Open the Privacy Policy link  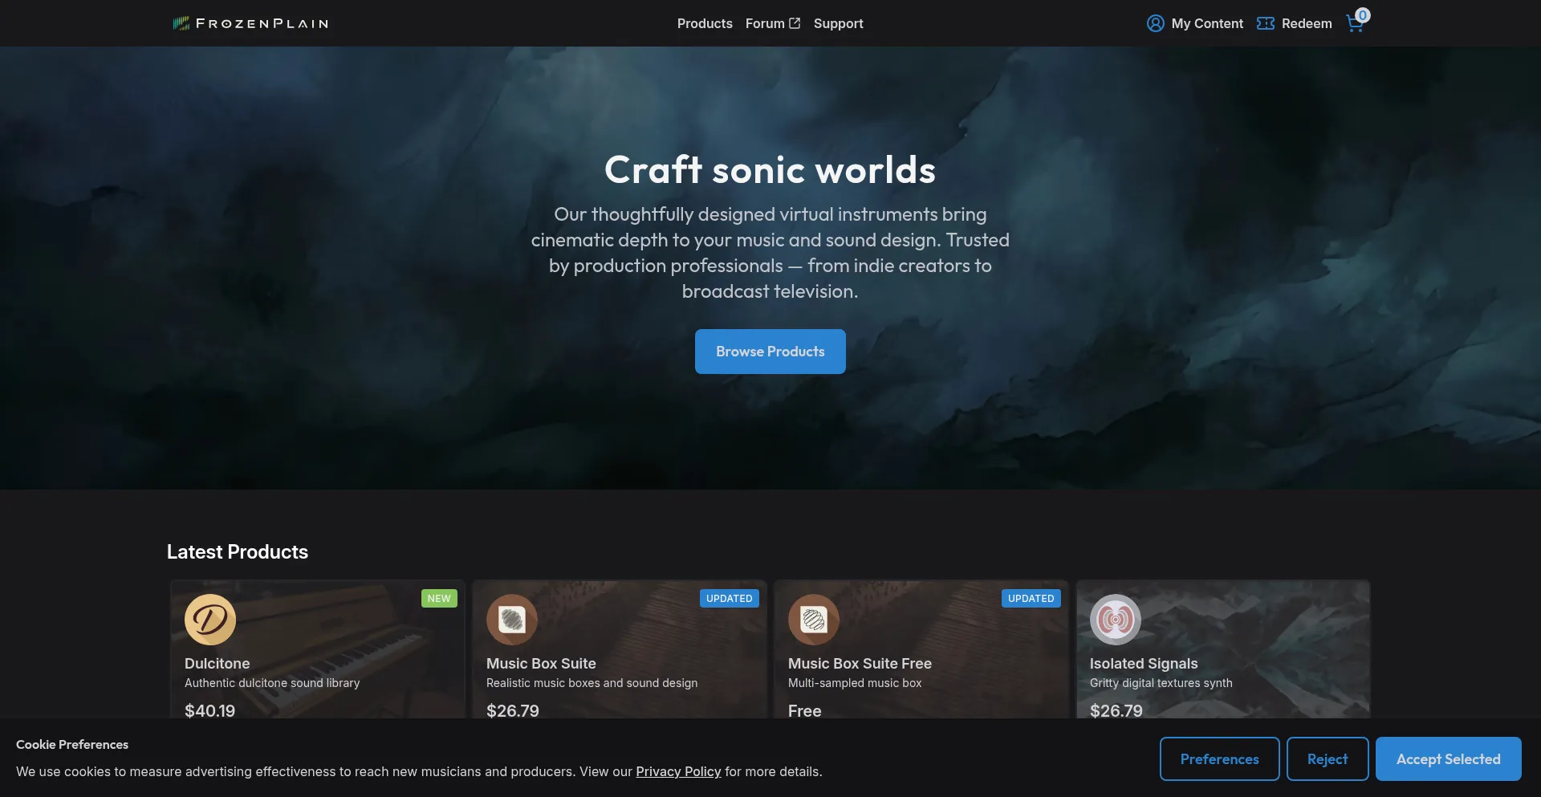678,771
